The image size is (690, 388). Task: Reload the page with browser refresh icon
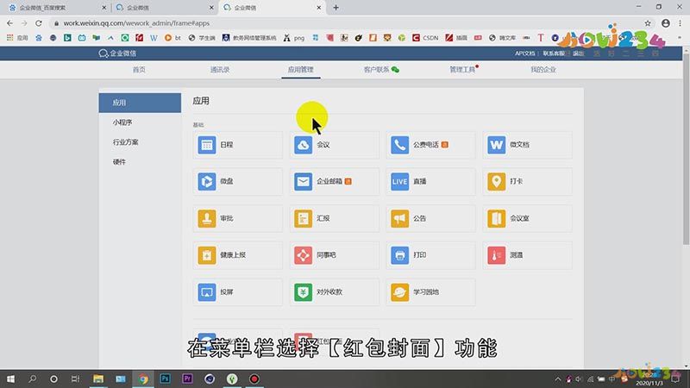(39, 23)
